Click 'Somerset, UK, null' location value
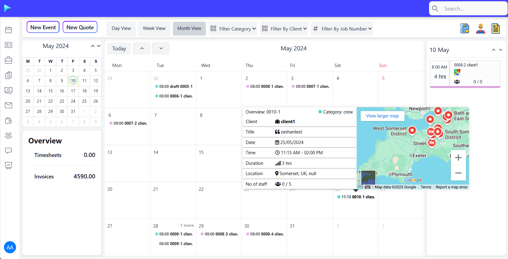Screen dimensions: 508x259 (298, 174)
